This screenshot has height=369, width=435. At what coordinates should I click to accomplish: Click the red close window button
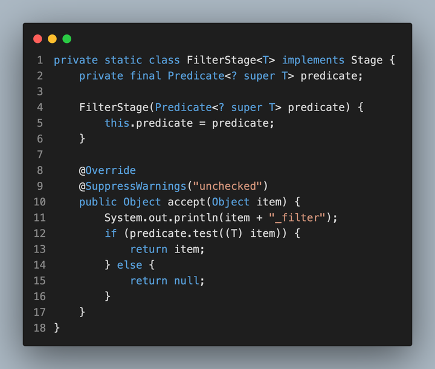coord(37,39)
